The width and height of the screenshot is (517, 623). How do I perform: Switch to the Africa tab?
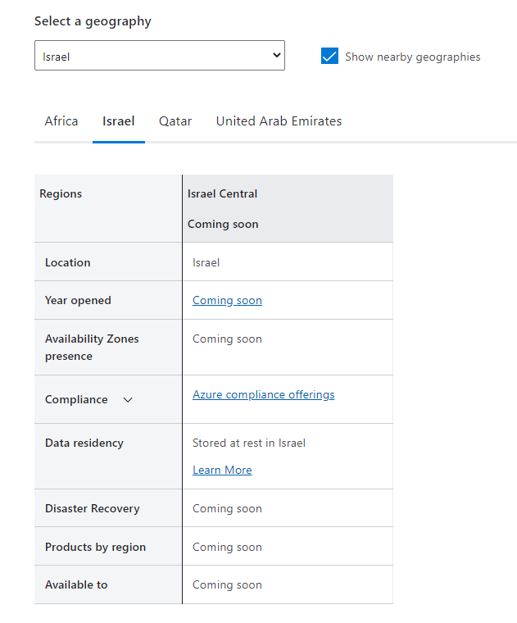[x=61, y=121]
